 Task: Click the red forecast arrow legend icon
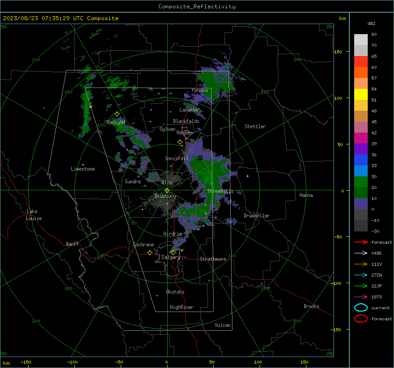click(361, 242)
